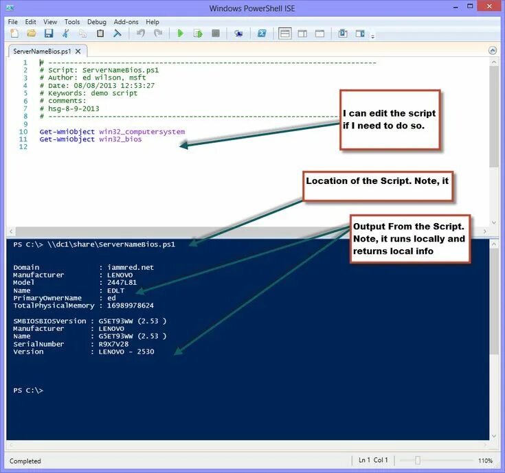The height and width of the screenshot is (473, 505).
Task: Click line 11 Get-WmiObject win32_bios
Action: [x=91, y=139]
